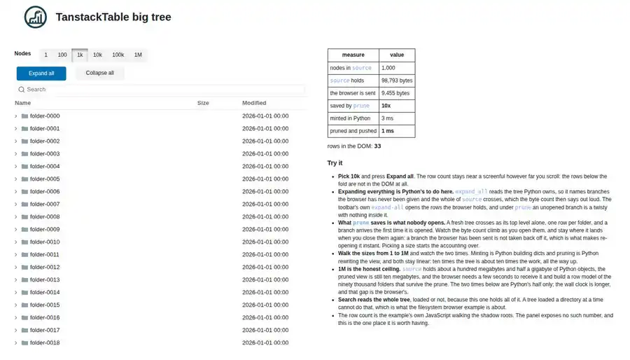
Task: Click the TanstackTable chart logo icon
Action: [x=36, y=17]
